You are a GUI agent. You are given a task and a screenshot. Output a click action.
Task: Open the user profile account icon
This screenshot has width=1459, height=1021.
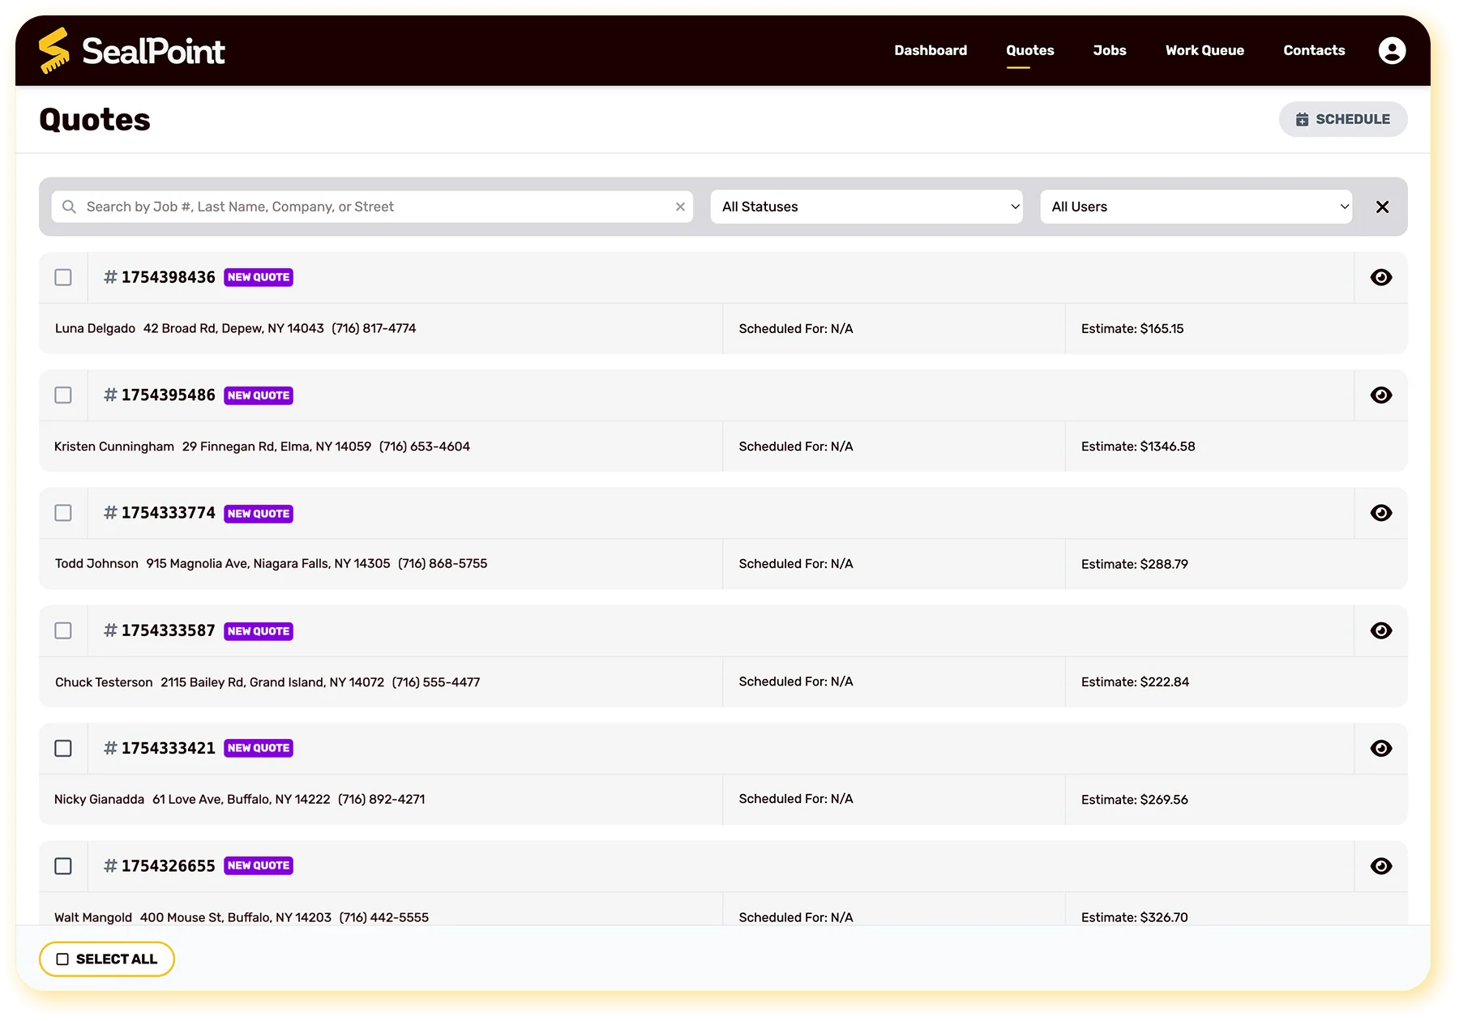point(1392,50)
